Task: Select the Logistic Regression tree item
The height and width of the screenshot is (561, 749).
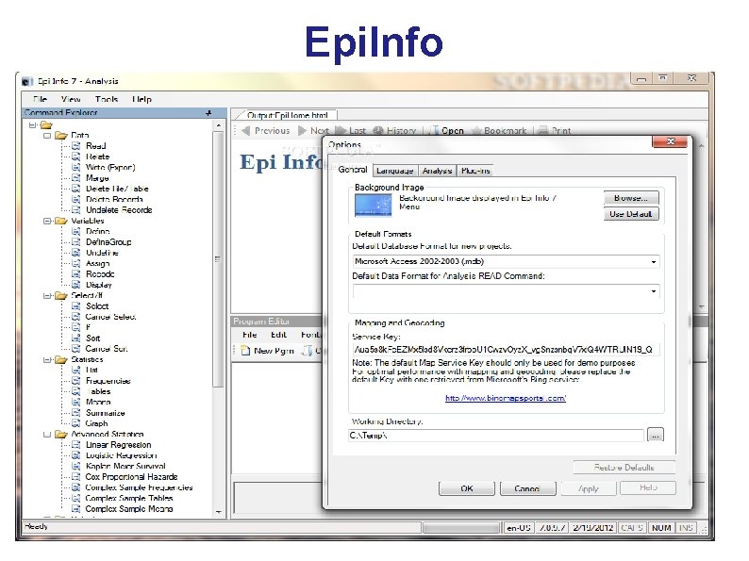Action: [x=121, y=455]
